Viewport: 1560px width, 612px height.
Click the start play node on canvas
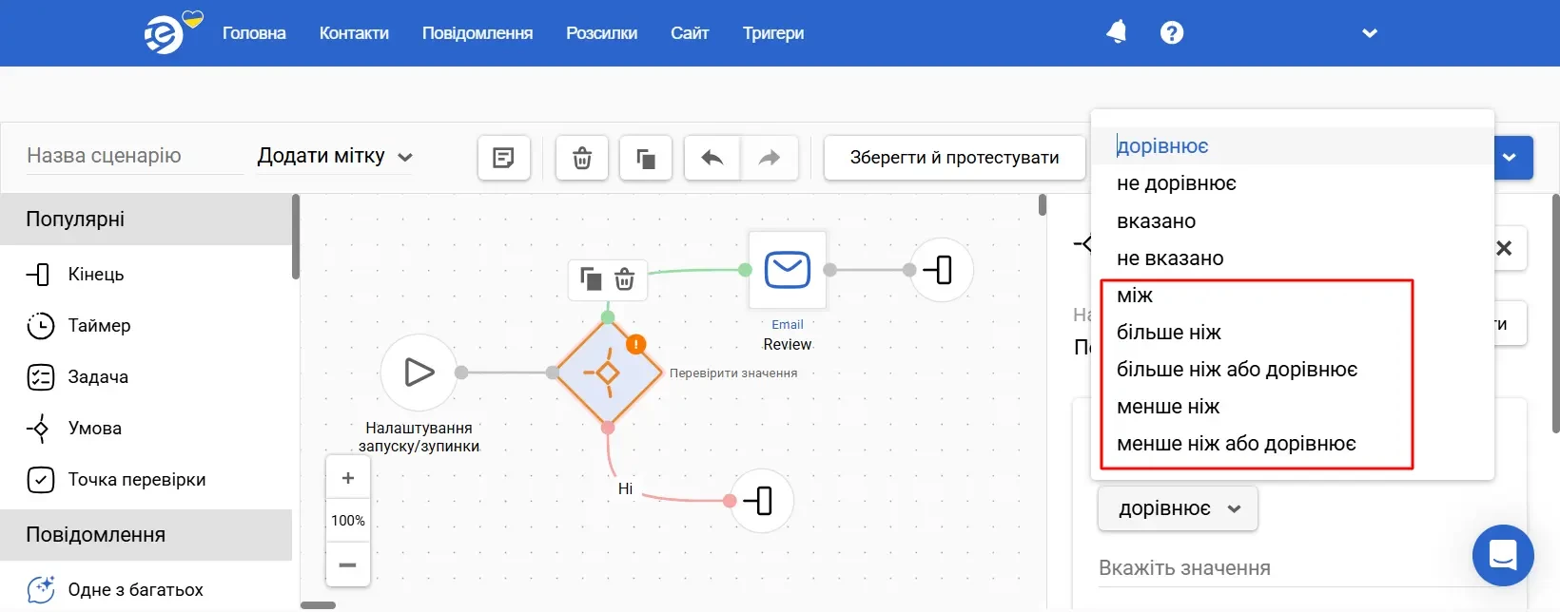[419, 373]
